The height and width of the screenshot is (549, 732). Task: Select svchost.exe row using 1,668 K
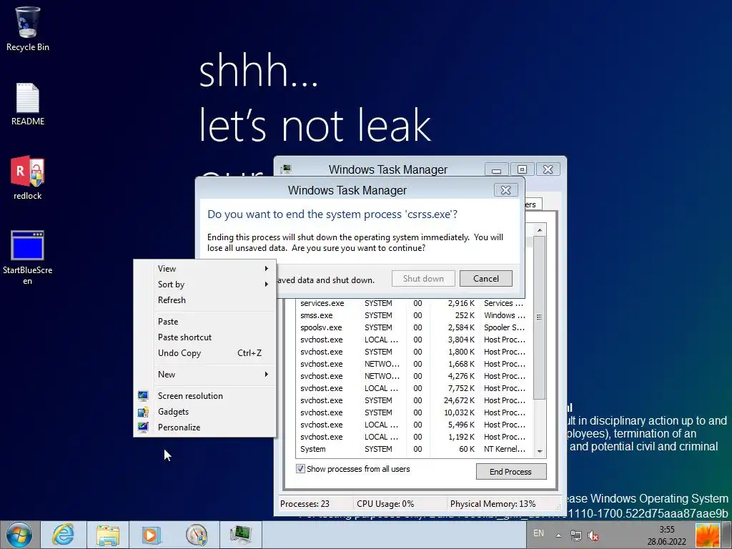pos(414,364)
